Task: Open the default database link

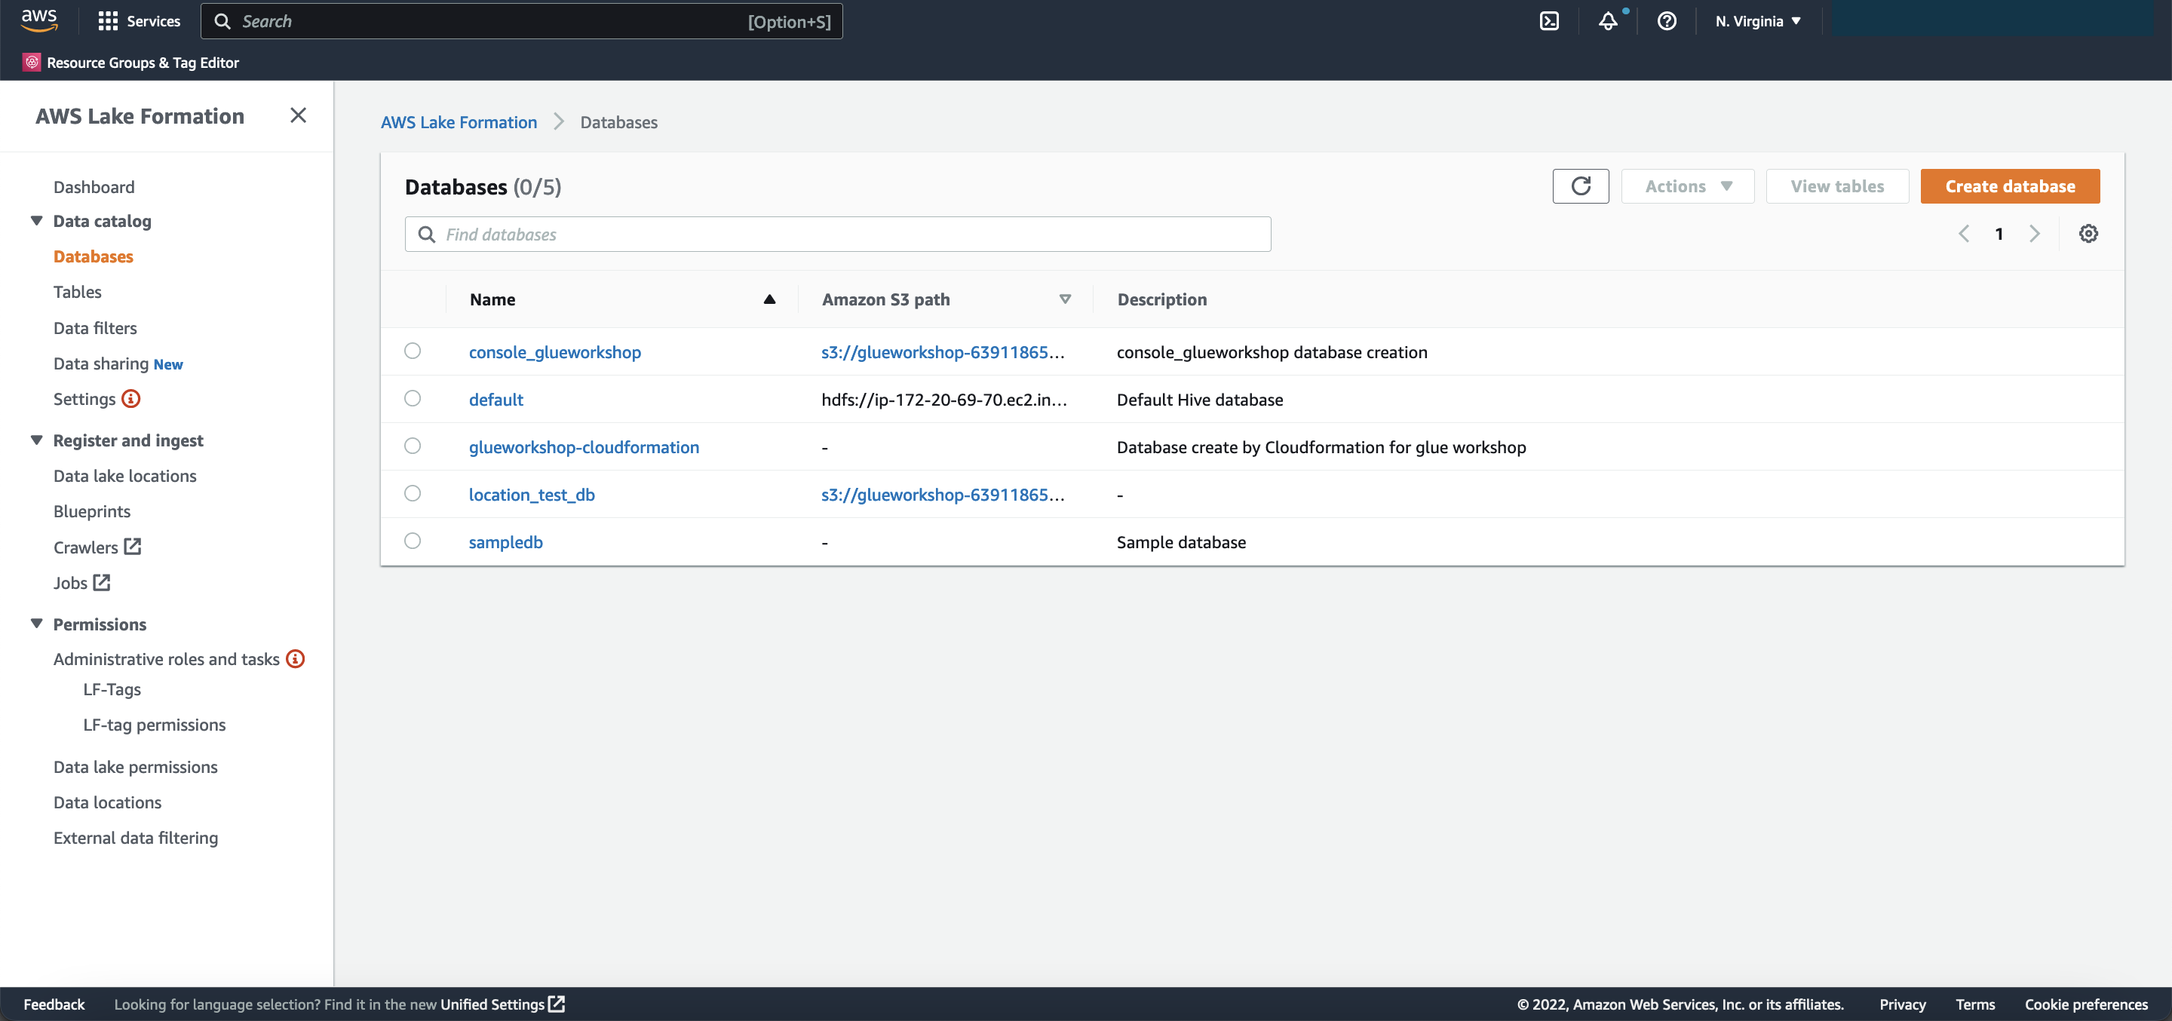Action: pos(495,400)
